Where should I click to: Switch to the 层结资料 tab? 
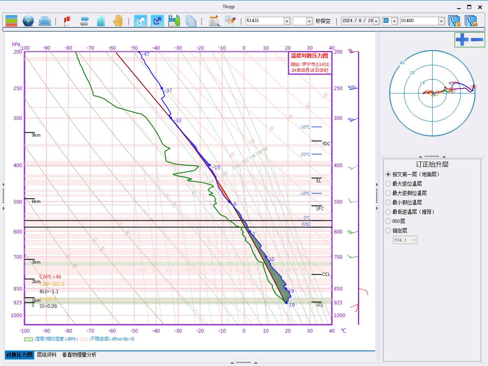coord(47,355)
